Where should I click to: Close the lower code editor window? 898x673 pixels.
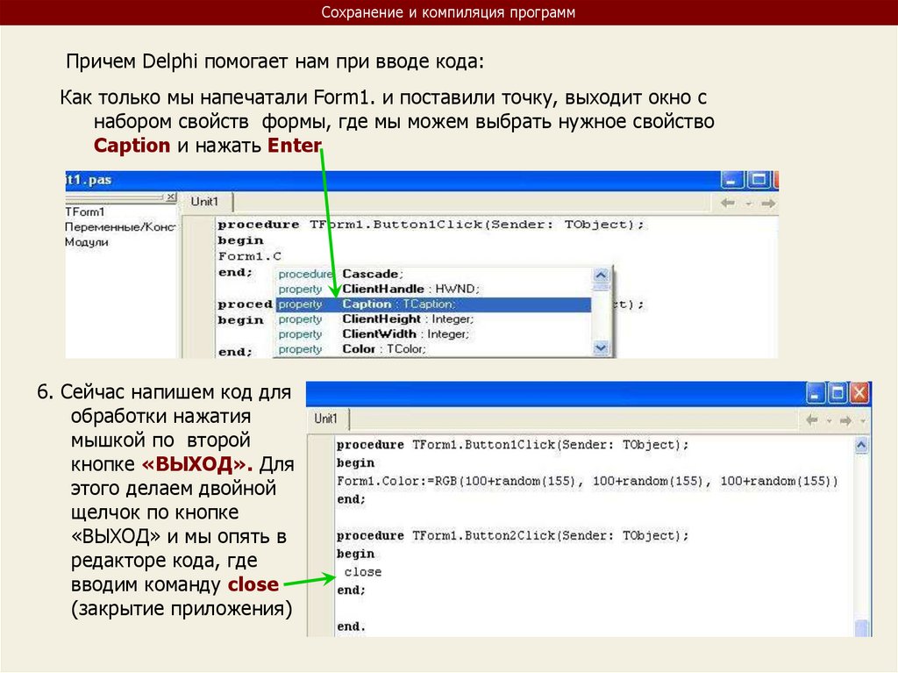click(859, 393)
